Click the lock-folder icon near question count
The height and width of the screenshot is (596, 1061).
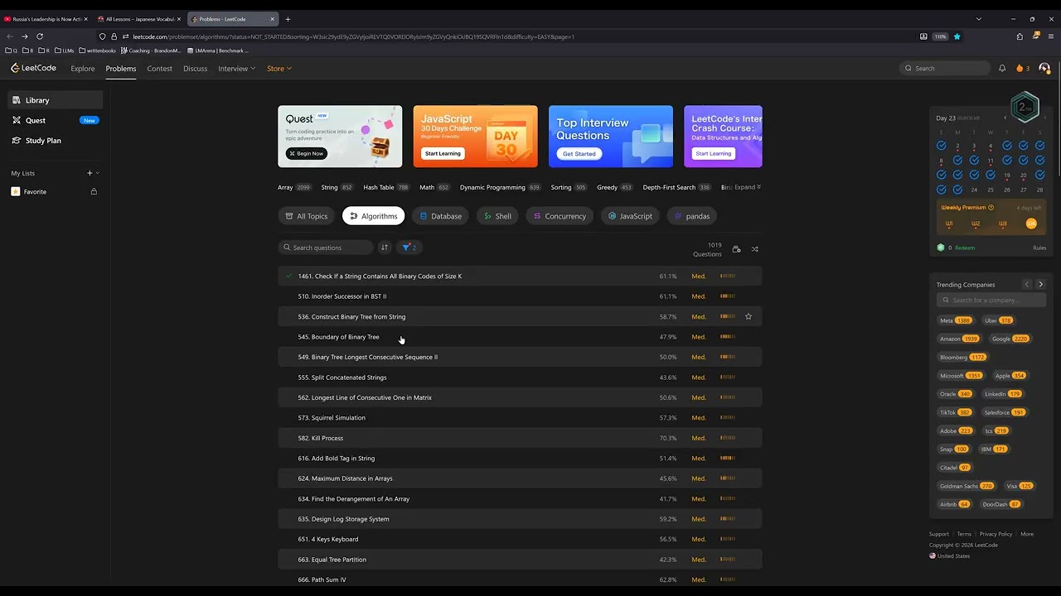736,249
